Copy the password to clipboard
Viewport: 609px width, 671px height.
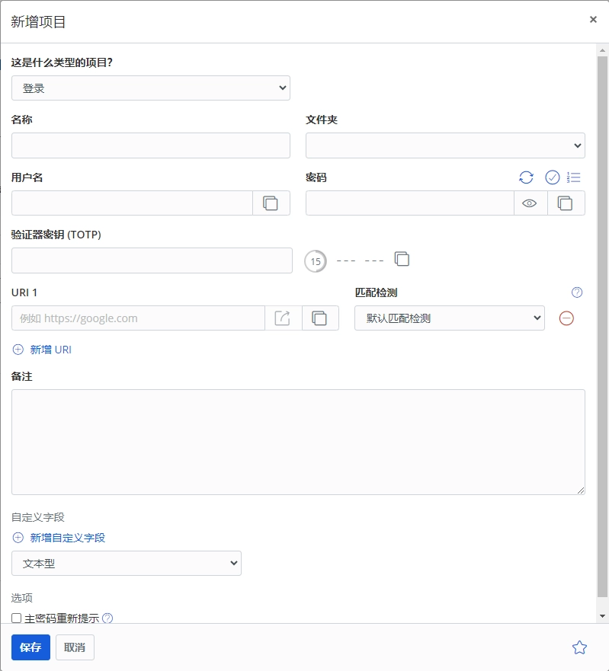(x=566, y=203)
